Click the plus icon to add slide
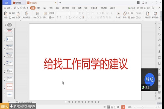The height and width of the screenshot is (109, 164). click(9, 101)
